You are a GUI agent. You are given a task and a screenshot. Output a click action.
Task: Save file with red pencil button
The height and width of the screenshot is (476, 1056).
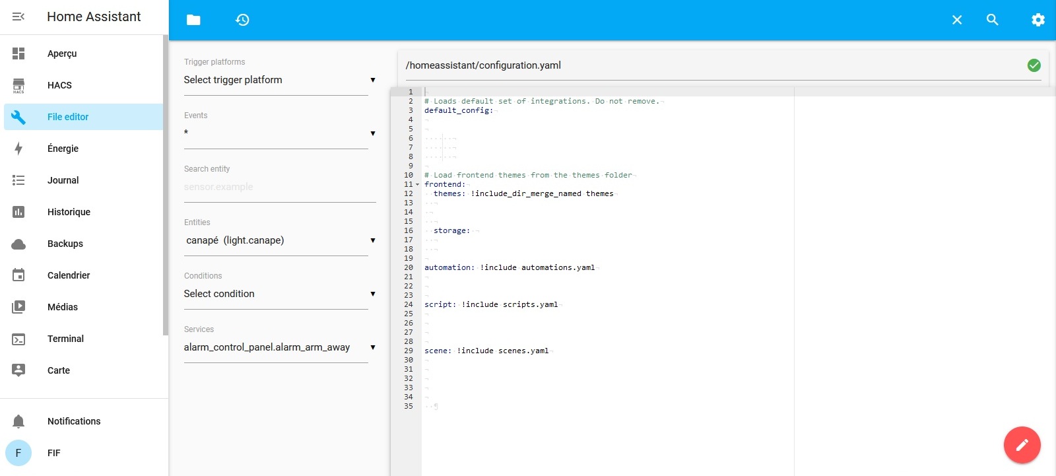coord(1022,445)
